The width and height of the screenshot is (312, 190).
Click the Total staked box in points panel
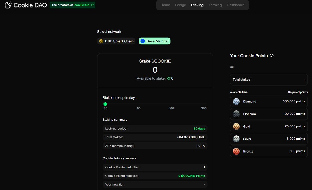[x=269, y=80]
